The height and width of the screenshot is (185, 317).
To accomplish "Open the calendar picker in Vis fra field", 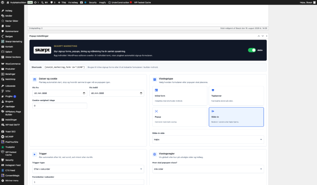I will point(84,93).
